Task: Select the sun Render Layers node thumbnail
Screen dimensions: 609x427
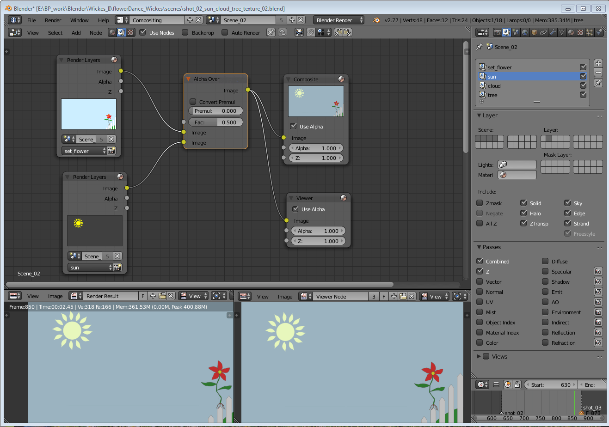Action: click(x=94, y=231)
